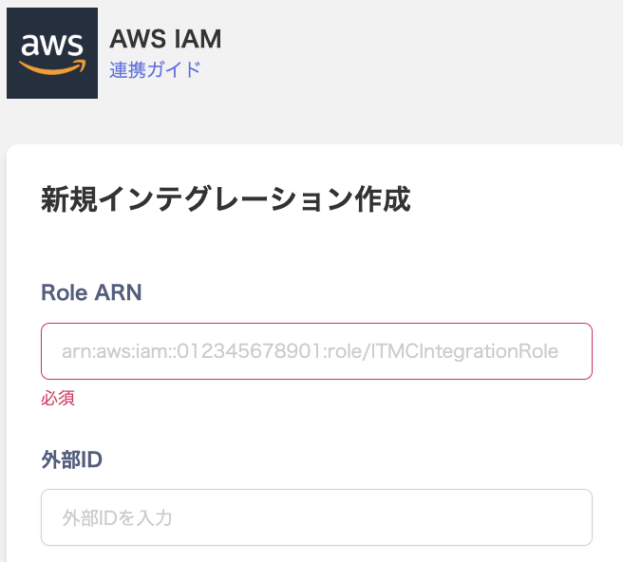Click the red 必須 validation message
The height and width of the screenshot is (562, 623).
pos(58,398)
